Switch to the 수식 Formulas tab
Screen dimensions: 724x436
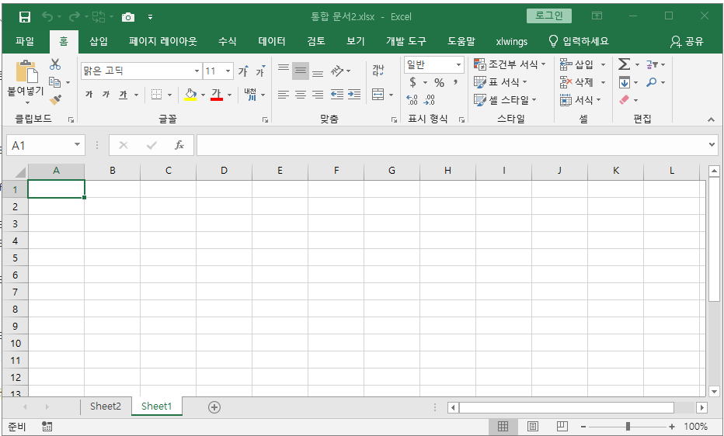[x=227, y=41]
